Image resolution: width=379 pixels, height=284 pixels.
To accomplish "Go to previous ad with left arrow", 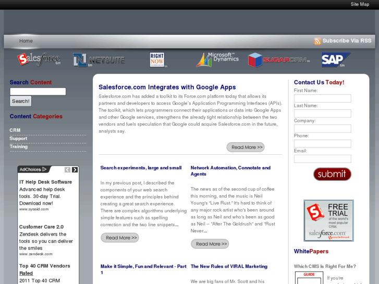I will pyautogui.click(x=67, y=170).
